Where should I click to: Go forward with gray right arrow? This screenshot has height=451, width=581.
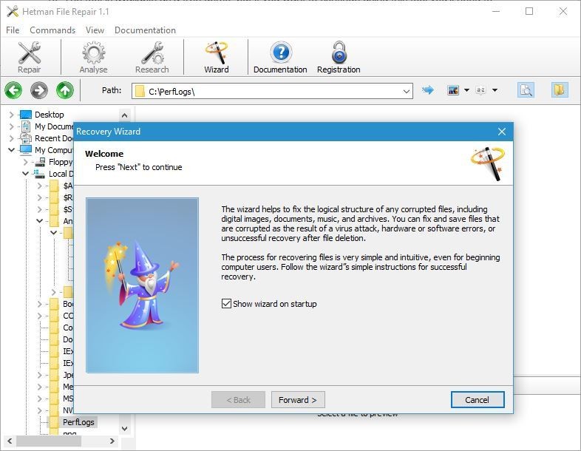pyautogui.click(x=39, y=90)
